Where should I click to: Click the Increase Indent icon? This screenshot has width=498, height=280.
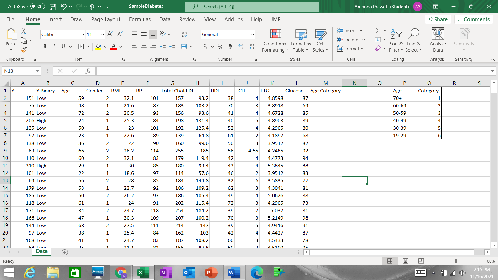click(x=172, y=47)
